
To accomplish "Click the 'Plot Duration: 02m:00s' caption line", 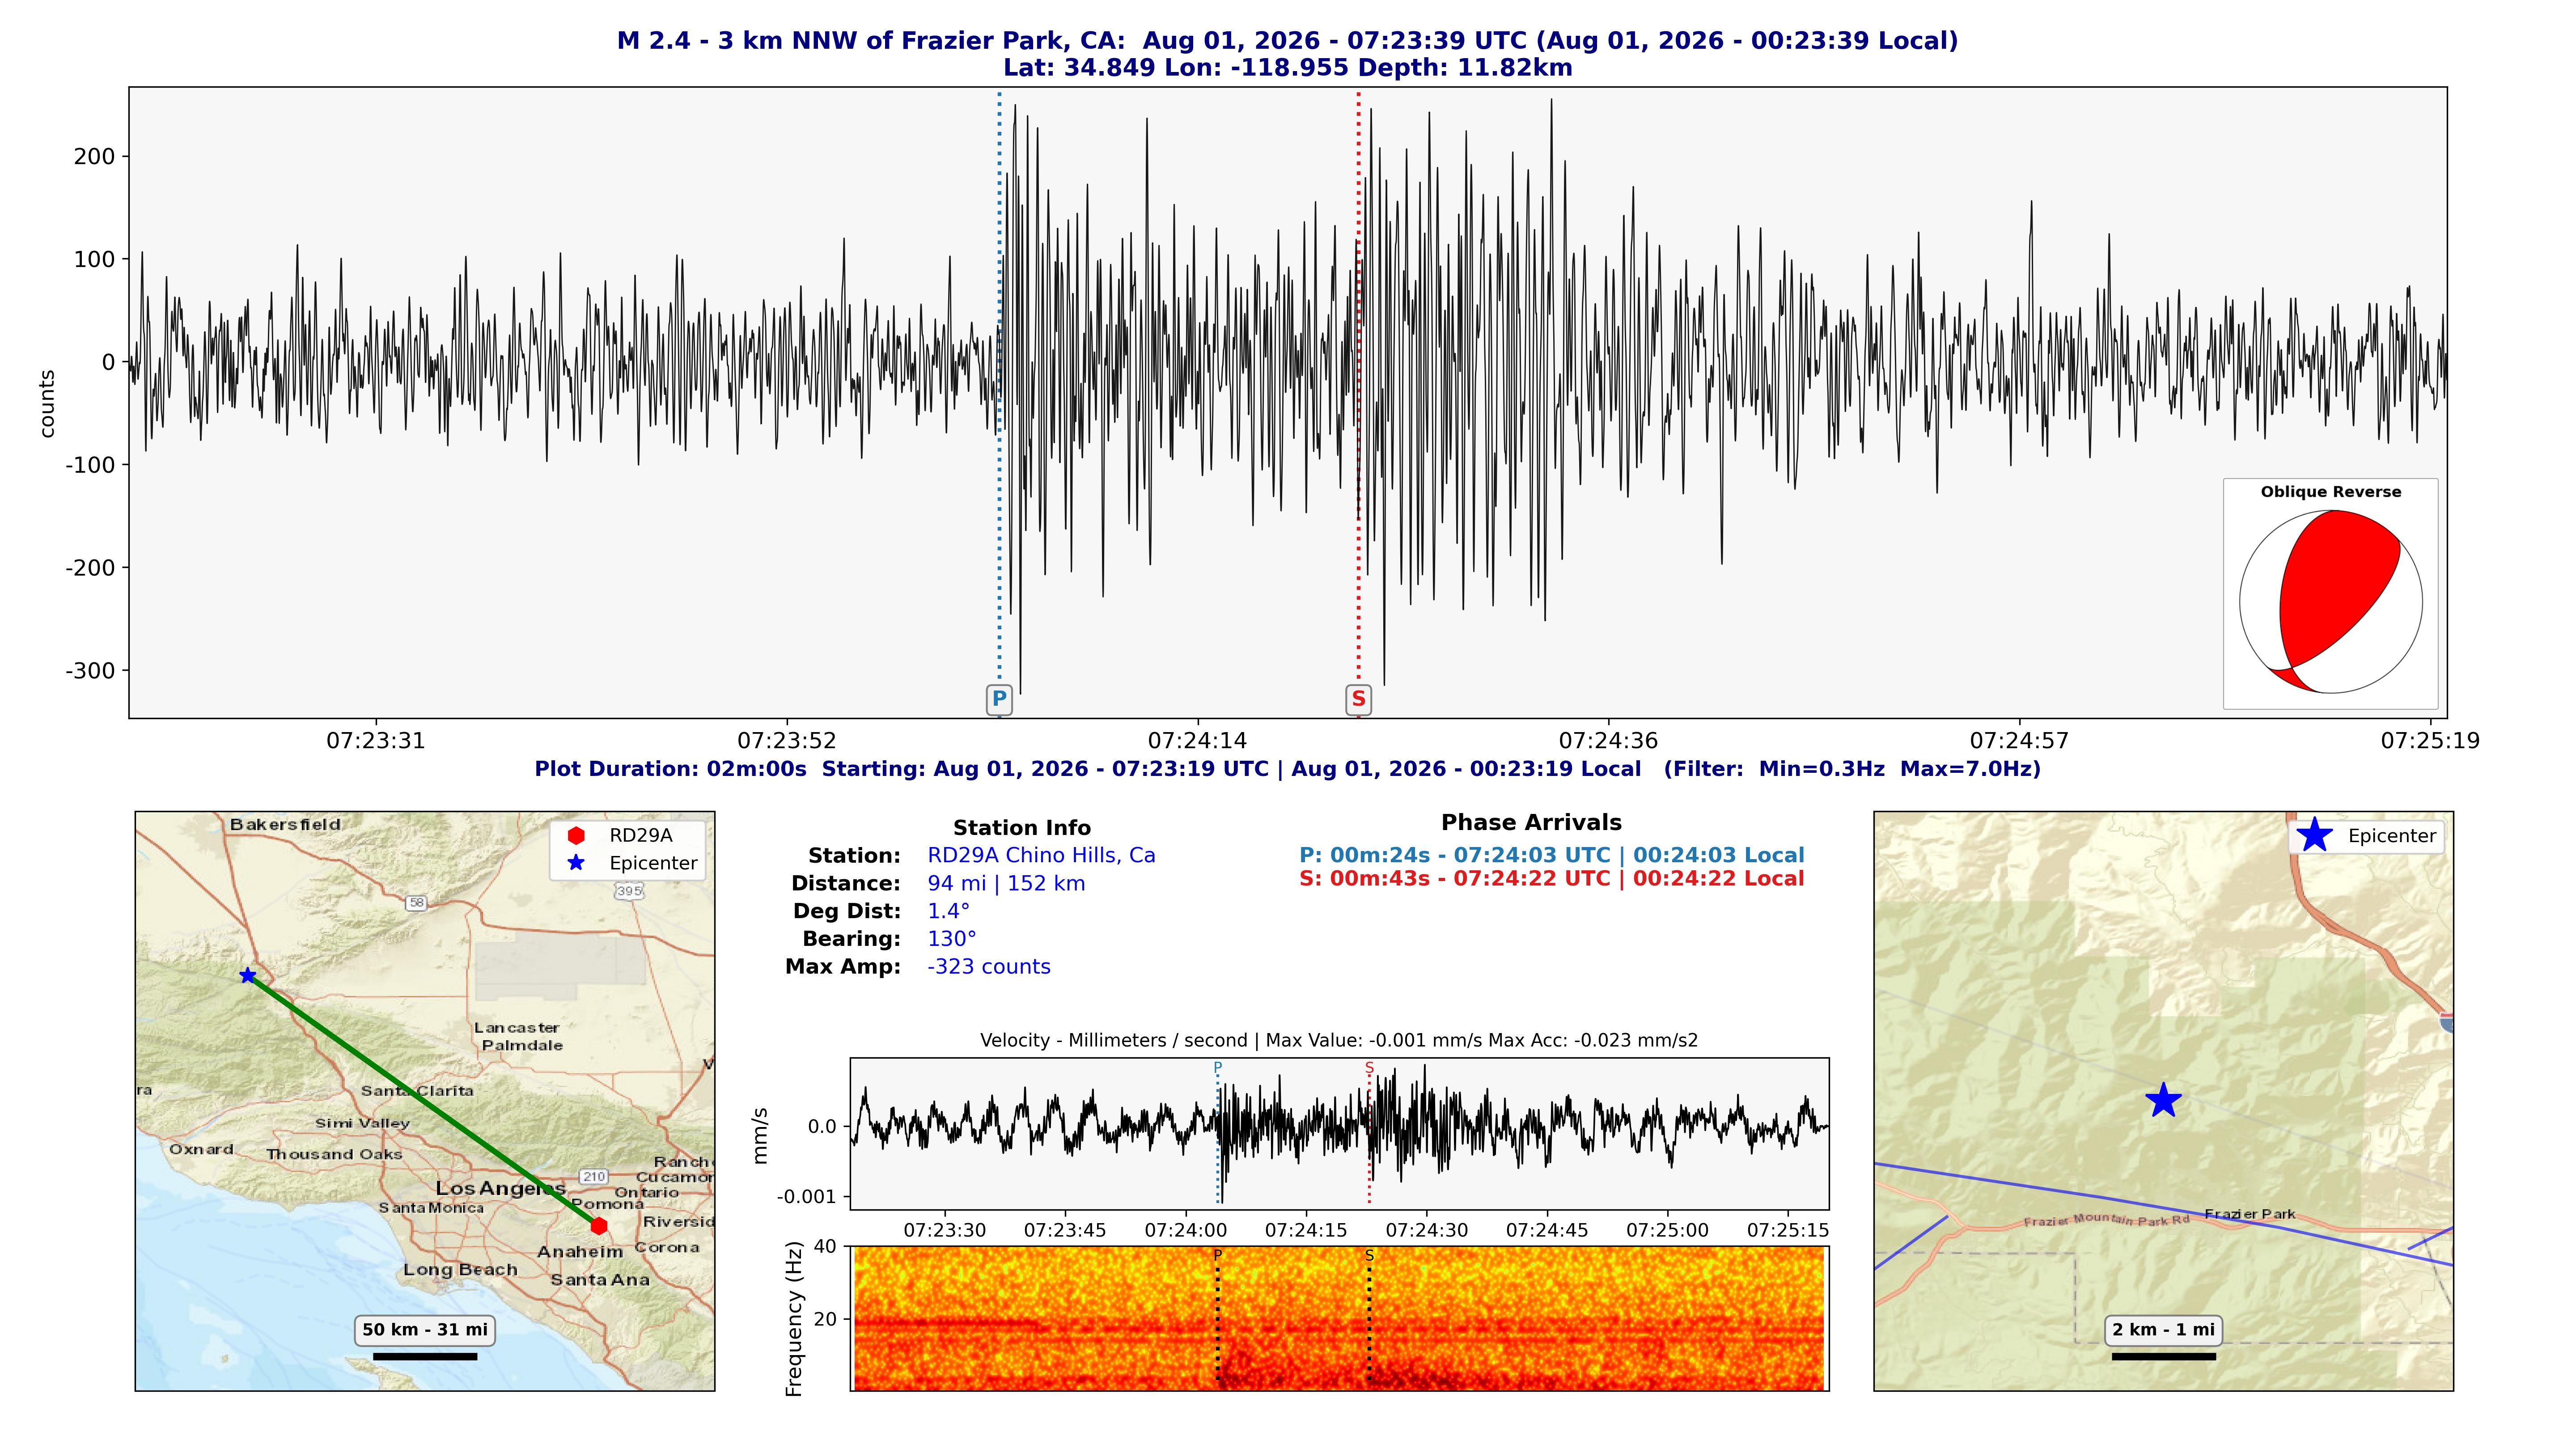I will [x=1287, y=769].
